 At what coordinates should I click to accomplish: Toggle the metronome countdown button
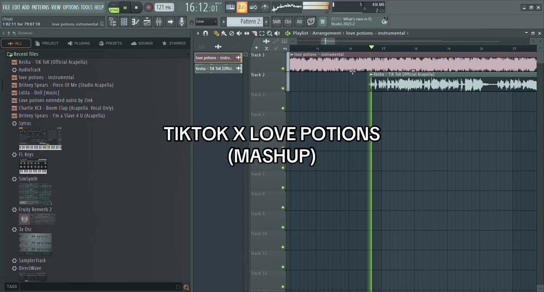click(x=242, y=7)
